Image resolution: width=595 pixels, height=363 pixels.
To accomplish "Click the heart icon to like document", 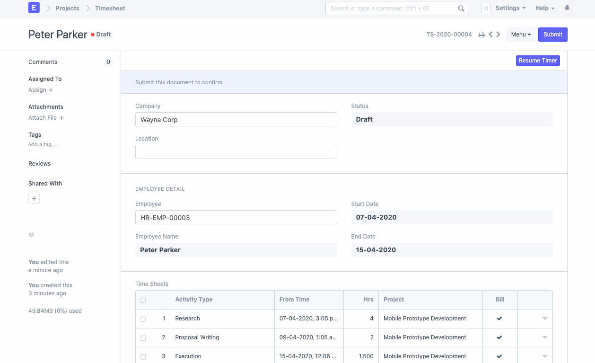I will coord(31,235).
